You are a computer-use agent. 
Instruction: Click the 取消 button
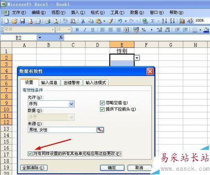click(x=139, y=168)
